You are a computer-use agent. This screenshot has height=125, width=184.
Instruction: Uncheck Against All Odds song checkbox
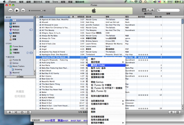click(x=40, y=20)
